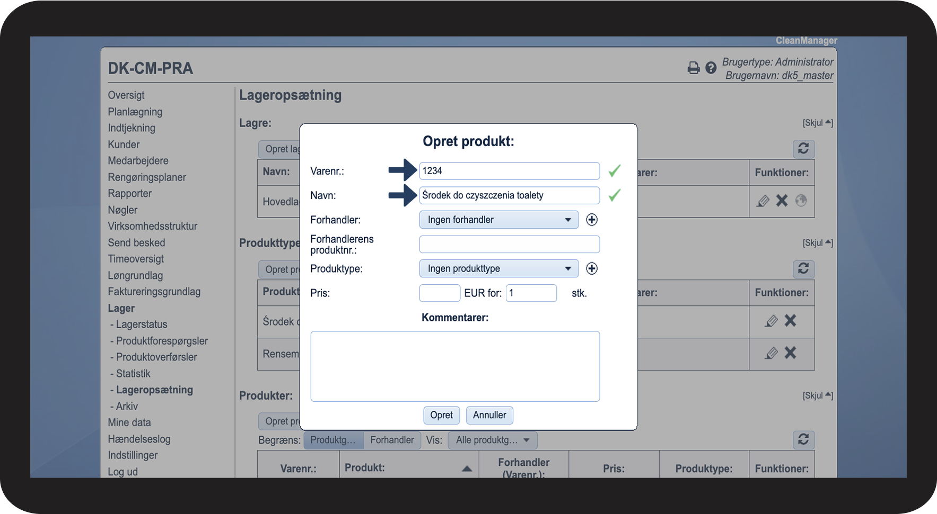Cancel with the Annuller button
937x514 pixels.
click(489, 415)
